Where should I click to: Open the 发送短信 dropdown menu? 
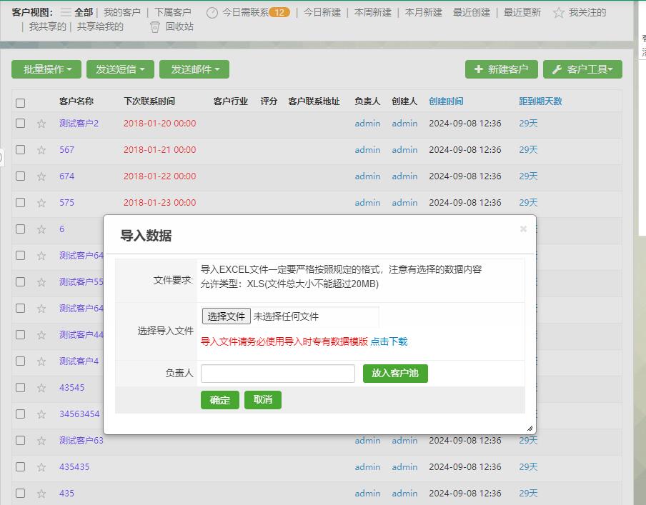tap(120, 69)
